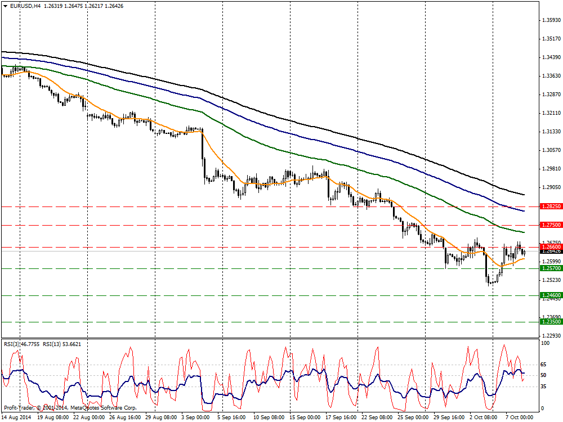563x422 pixels.
Task: Click the RSI(3) 46.7755 indicator label
Action: pos(21,344)
